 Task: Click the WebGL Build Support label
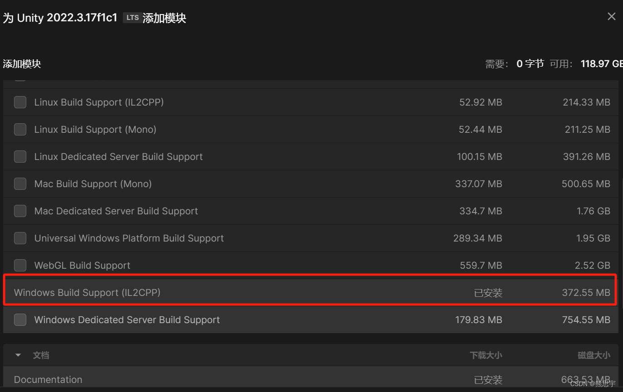click(x=82, y=266)
